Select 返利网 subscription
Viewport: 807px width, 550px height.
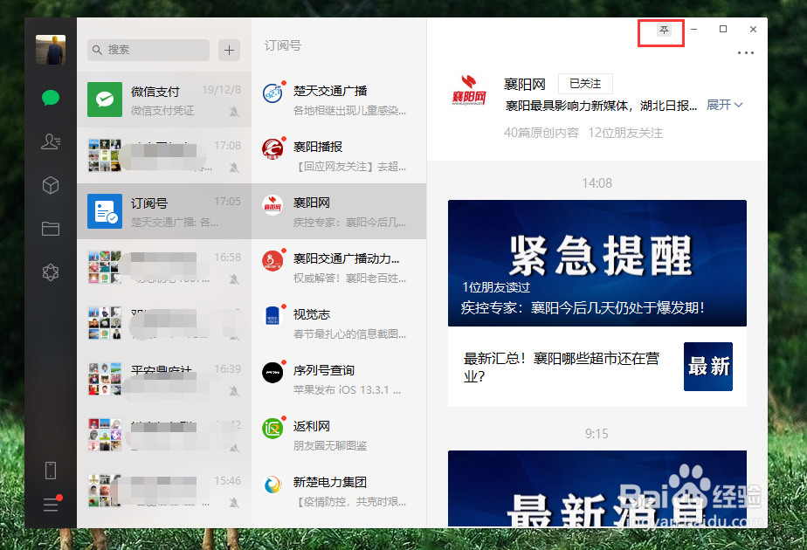tap(339, 435)
